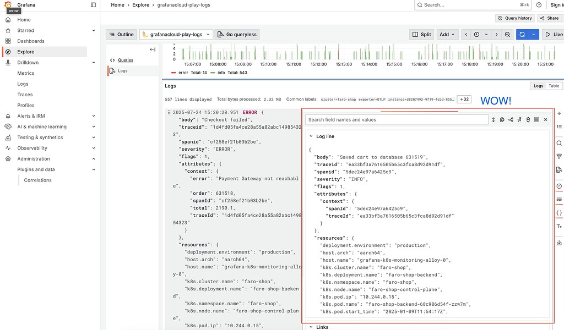The image size is (564, 330).
Task: Copy the log details to clipboard
Action: tap(502, 119)
